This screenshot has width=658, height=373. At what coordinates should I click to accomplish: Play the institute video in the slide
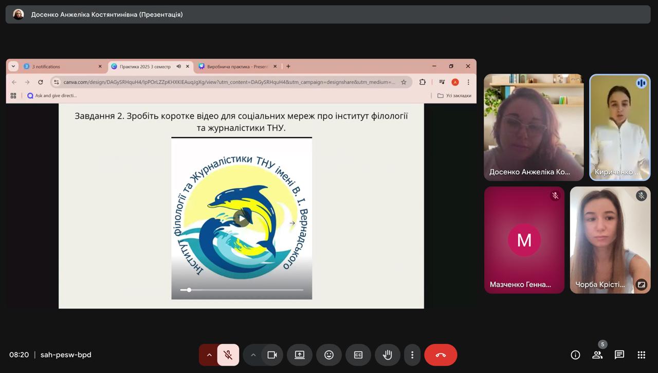242,218
